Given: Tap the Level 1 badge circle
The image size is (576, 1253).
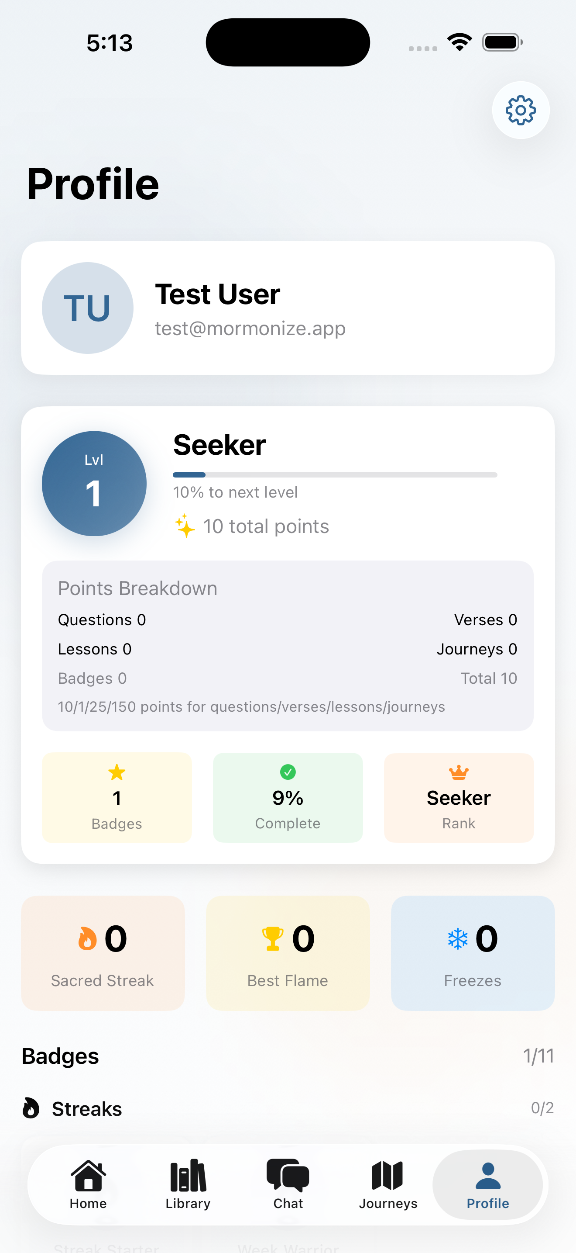Looking at the screenshot, I should pos(94,484).
